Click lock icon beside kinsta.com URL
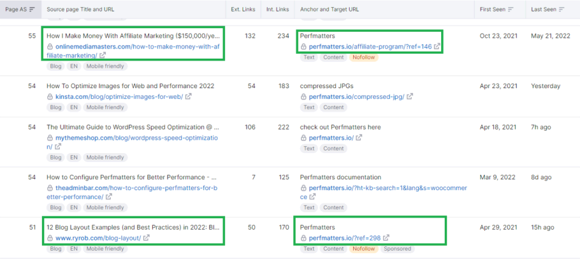This screenshot has width=580, height=259. click(50, 96)
